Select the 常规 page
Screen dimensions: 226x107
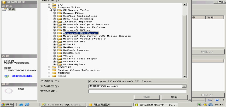[x=12, y=9]
